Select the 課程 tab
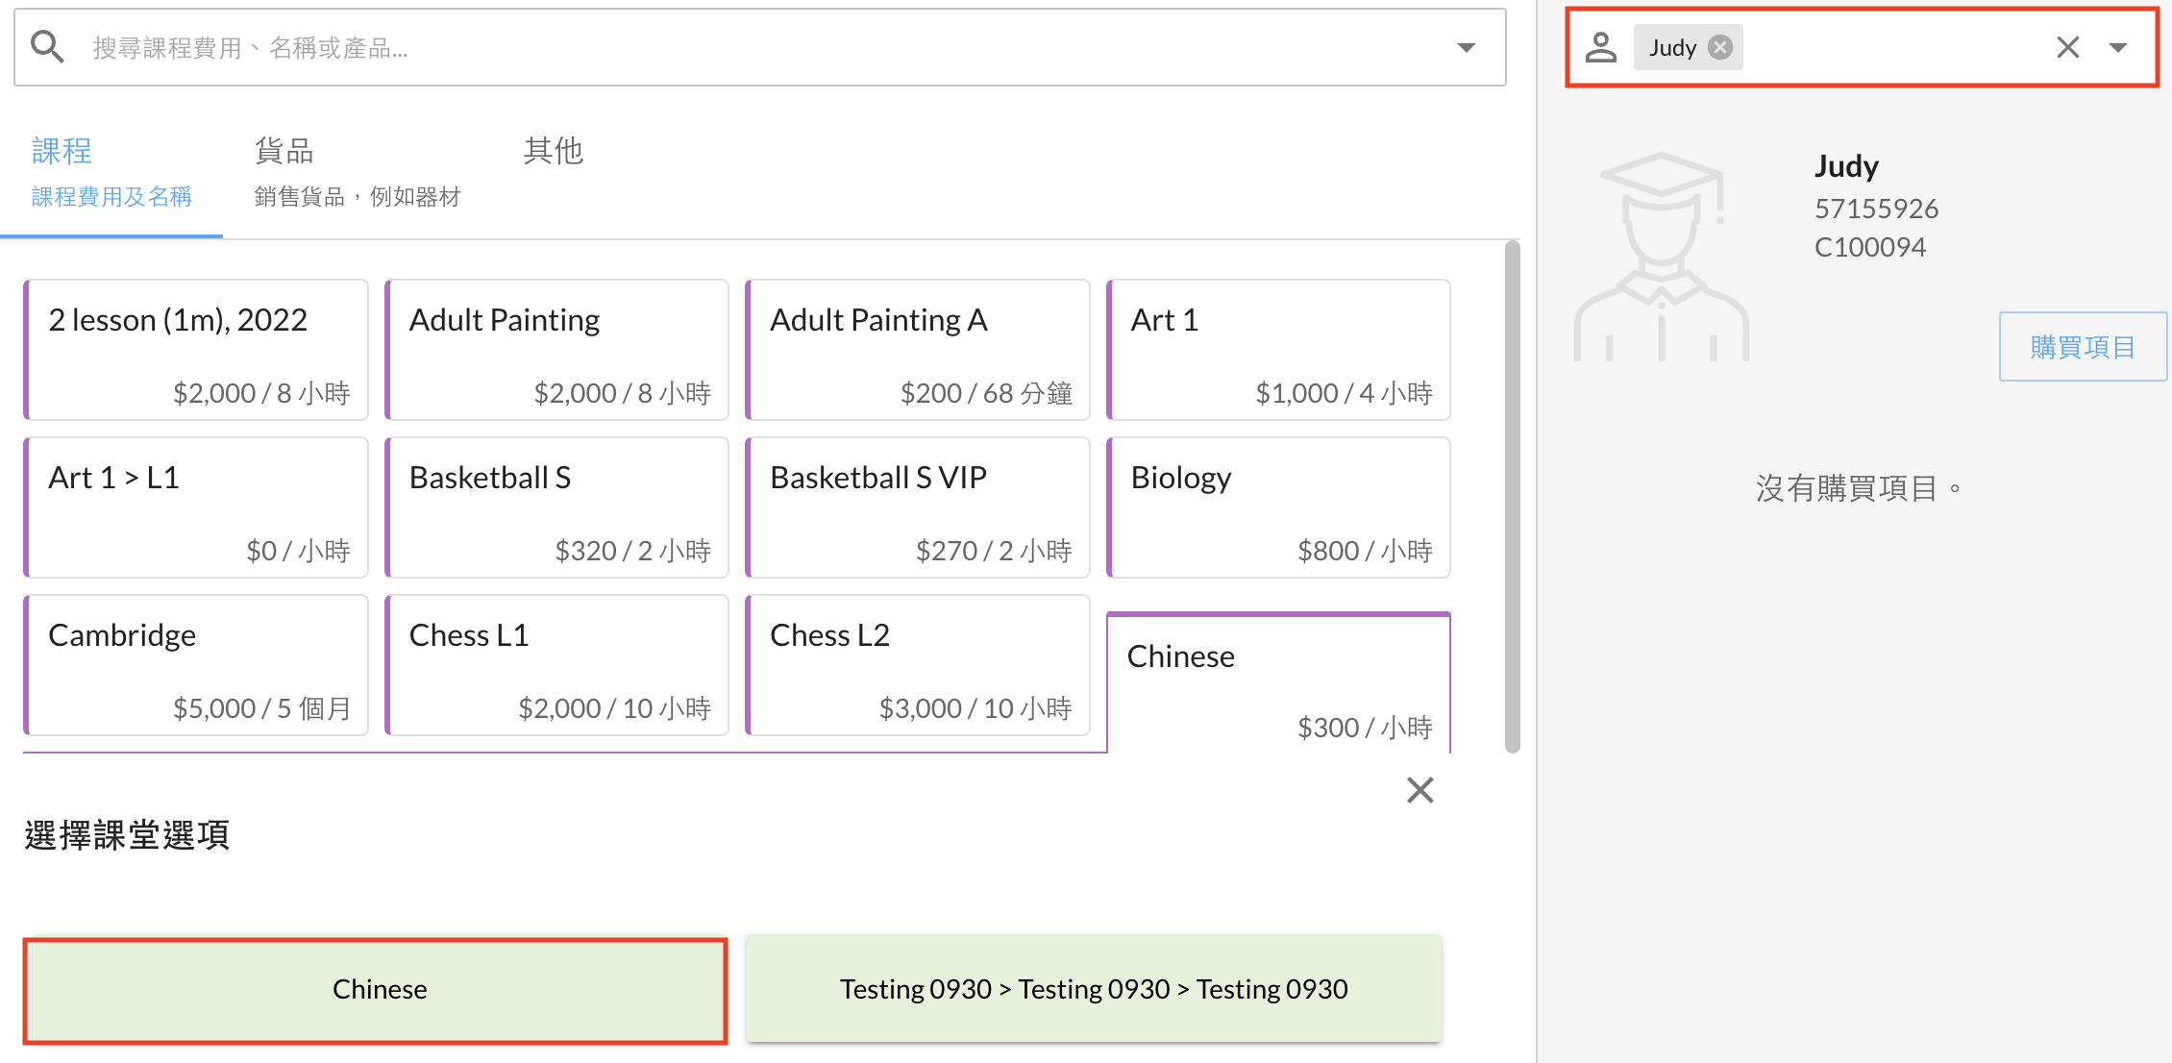 [111, 173]
